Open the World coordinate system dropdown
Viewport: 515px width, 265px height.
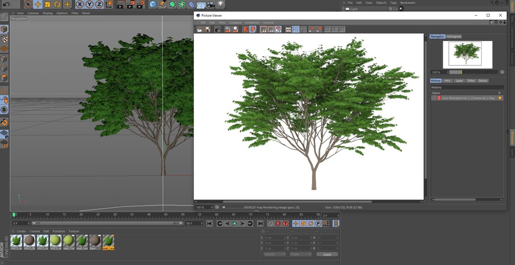coord(274,254)
